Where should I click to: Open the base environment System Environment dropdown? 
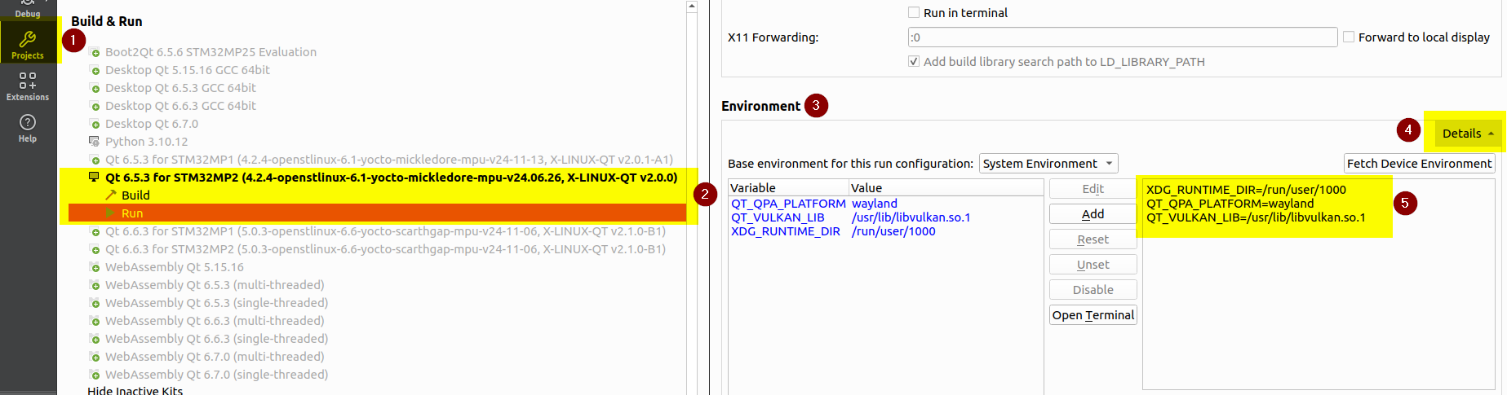coord(1048,164)
